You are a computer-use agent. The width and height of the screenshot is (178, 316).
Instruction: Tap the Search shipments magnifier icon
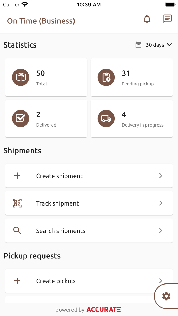(17, 231)
